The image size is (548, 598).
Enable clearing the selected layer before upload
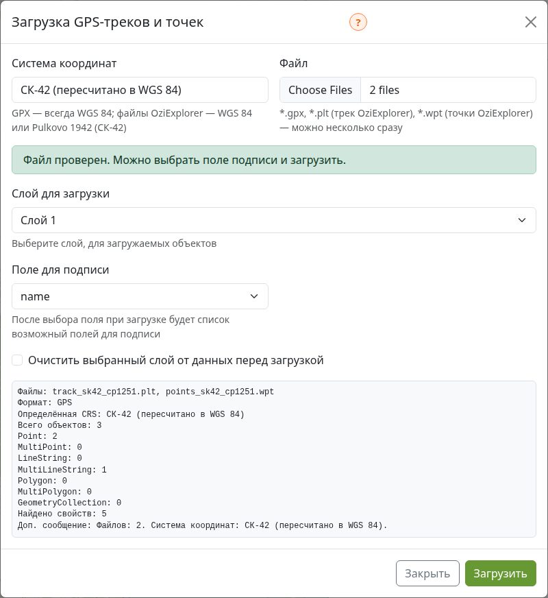[17, 360]
